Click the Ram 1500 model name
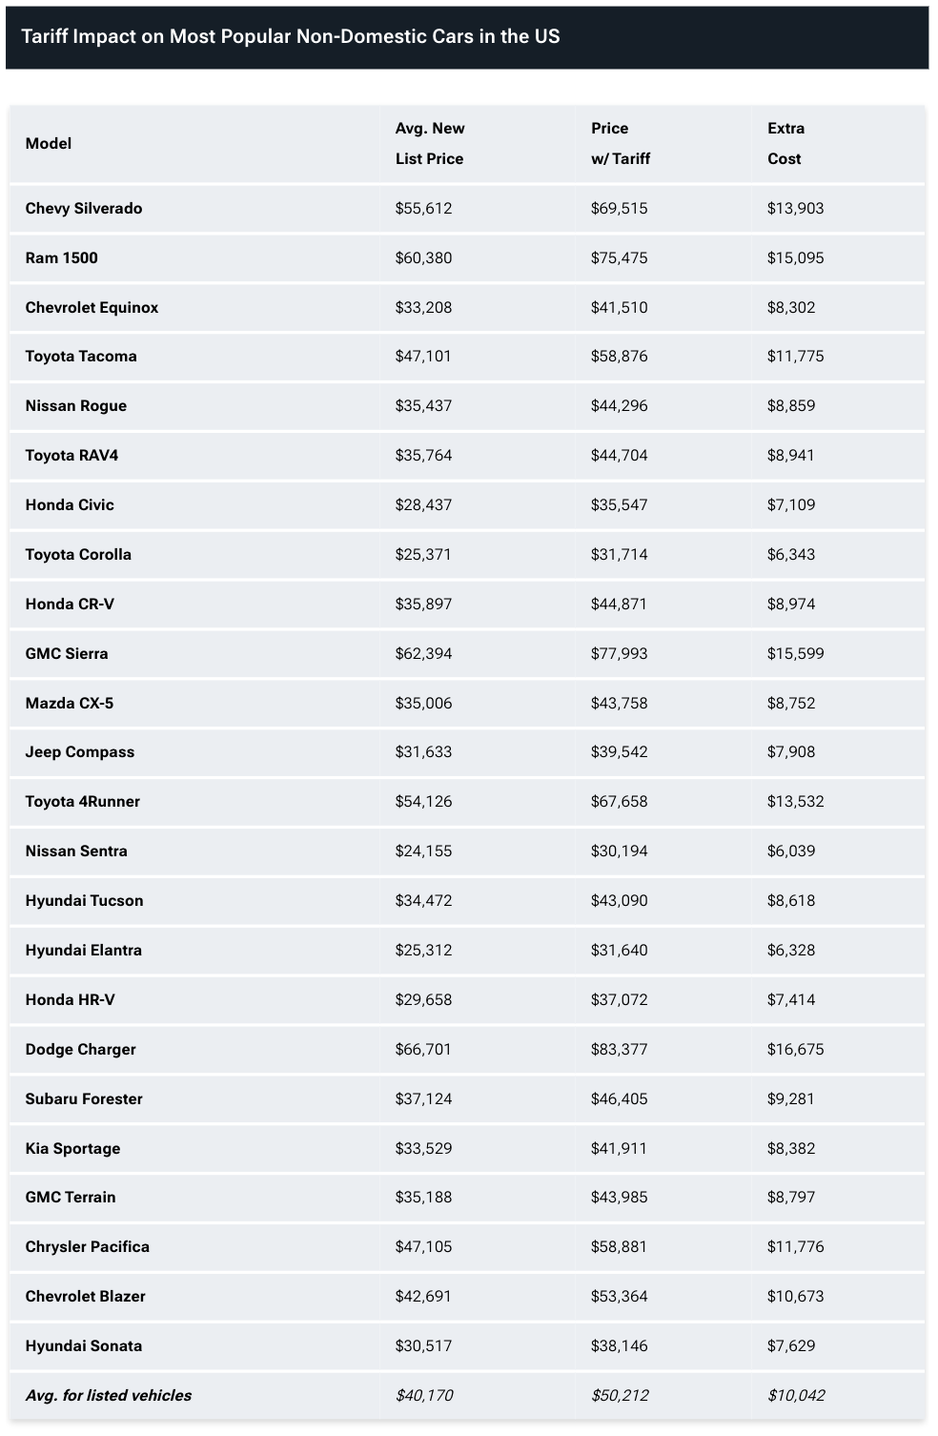 [62, 257]
